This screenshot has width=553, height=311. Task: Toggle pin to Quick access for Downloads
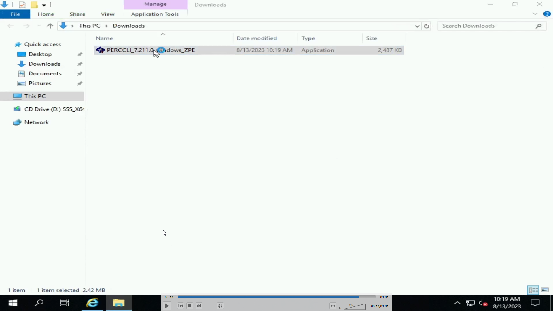pyautogui.click(x=80, y=64)
